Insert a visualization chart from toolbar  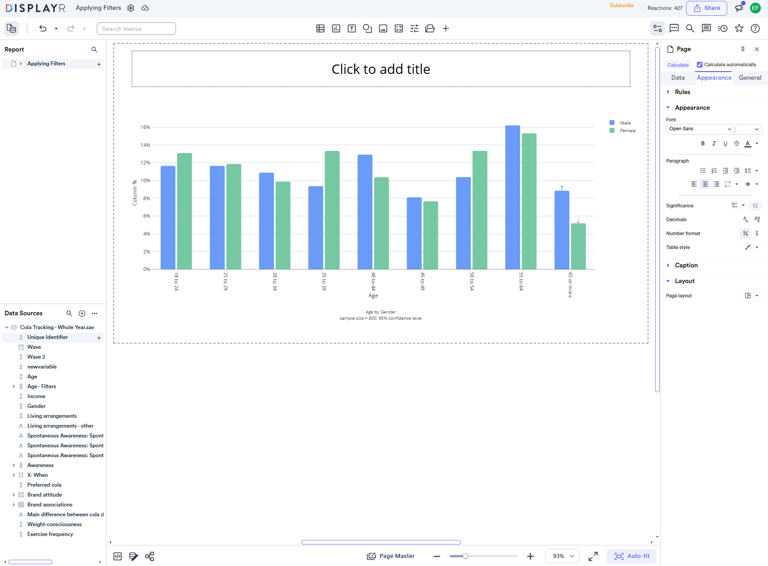point(336,29)
